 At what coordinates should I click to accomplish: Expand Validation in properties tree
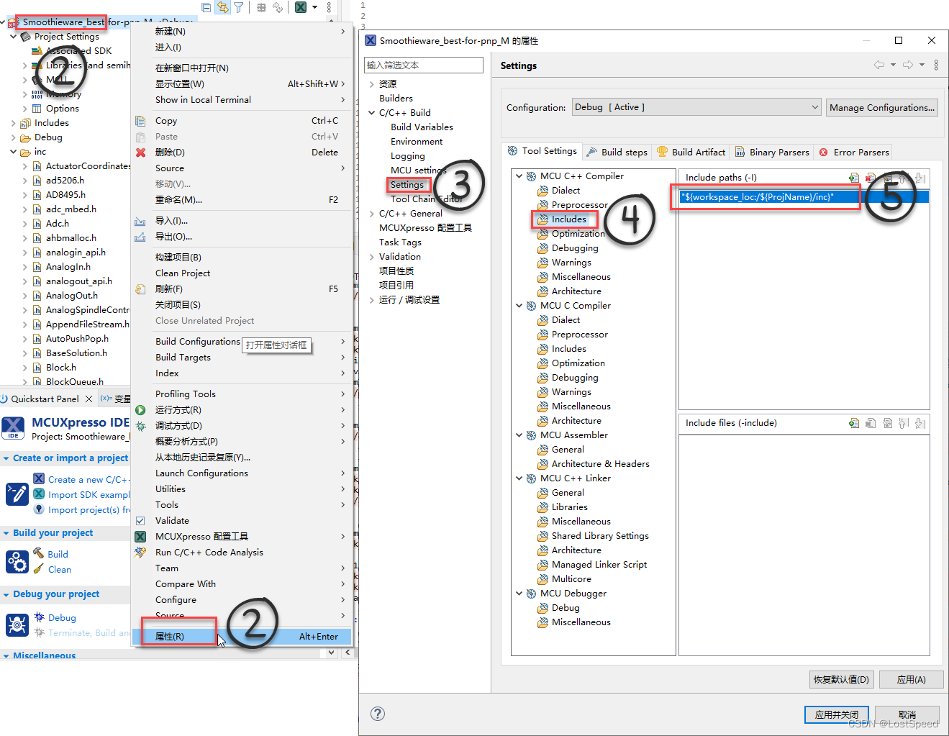(372, 257)
